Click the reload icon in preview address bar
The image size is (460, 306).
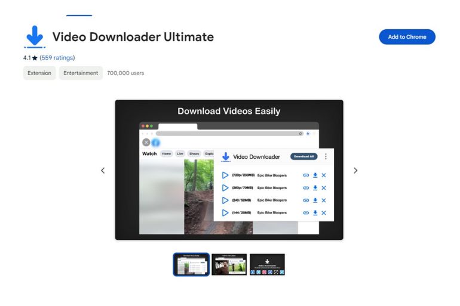click(x=300, y=134)
